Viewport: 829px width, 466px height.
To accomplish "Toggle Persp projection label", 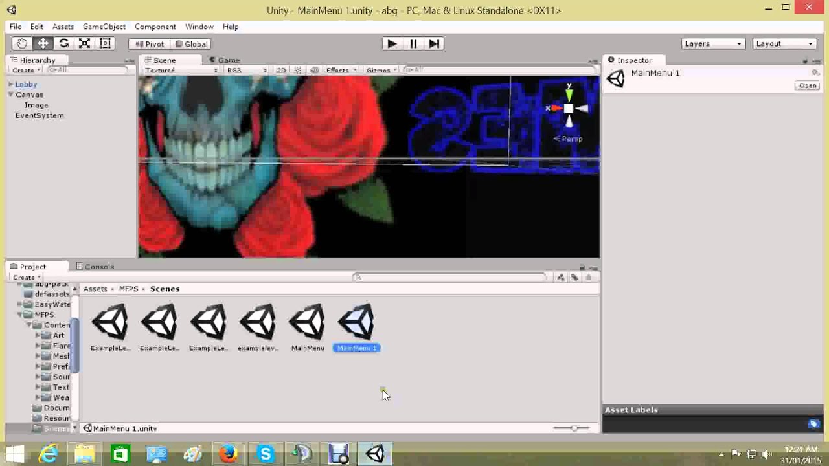I will pos(568,139).
